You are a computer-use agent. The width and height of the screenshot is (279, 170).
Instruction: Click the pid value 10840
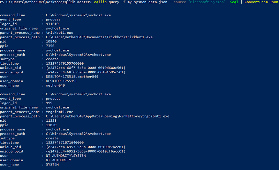click(x=51, y=41)
